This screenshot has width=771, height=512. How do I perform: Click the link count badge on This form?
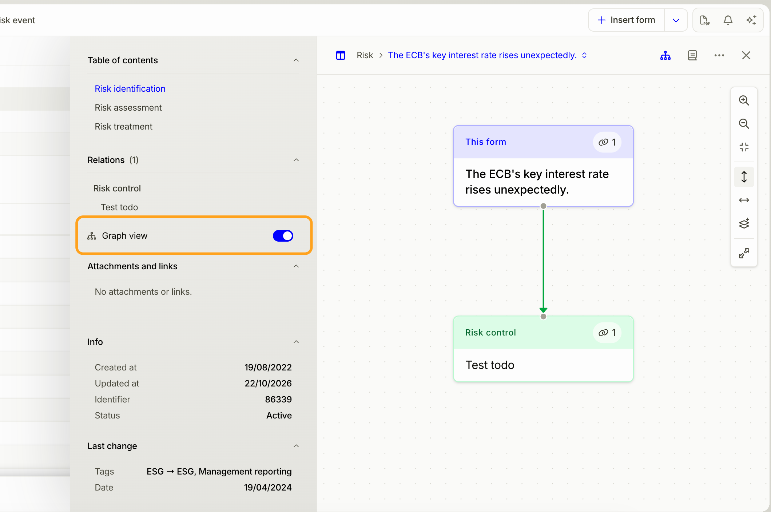tap(607, 142)
